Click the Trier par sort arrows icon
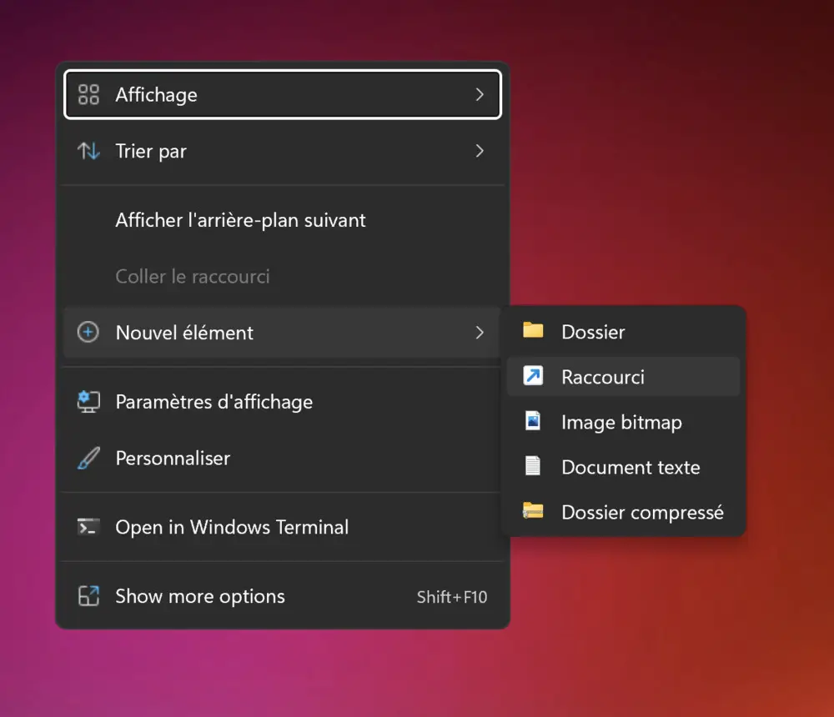The width and height of the screenshot is (834, 717). (x=88, y=152)
